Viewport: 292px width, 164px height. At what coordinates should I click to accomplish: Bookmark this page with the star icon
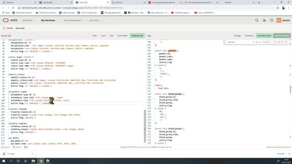[278, 8]
